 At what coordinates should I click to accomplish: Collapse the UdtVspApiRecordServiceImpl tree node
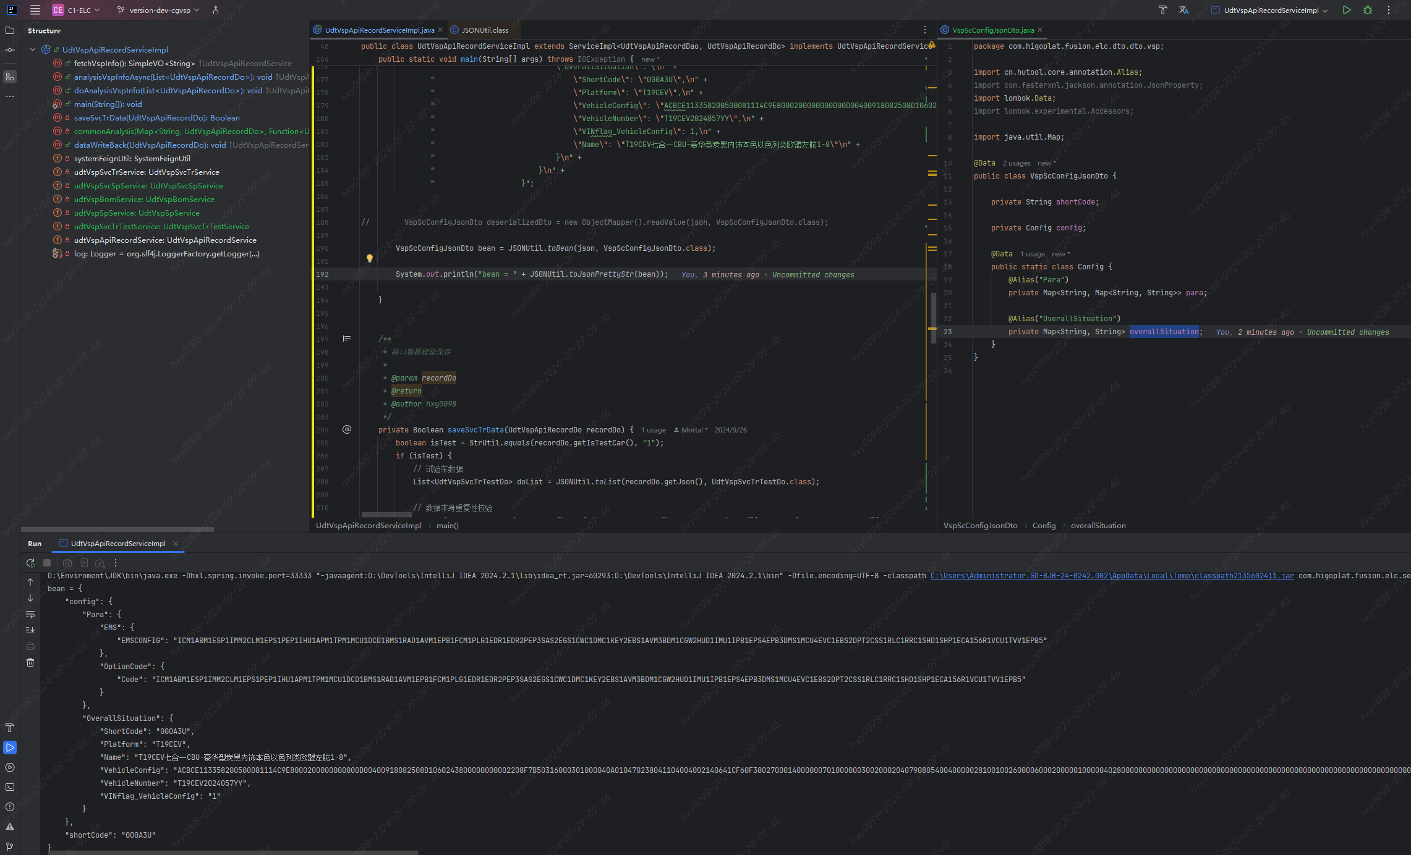pos(33,49)
